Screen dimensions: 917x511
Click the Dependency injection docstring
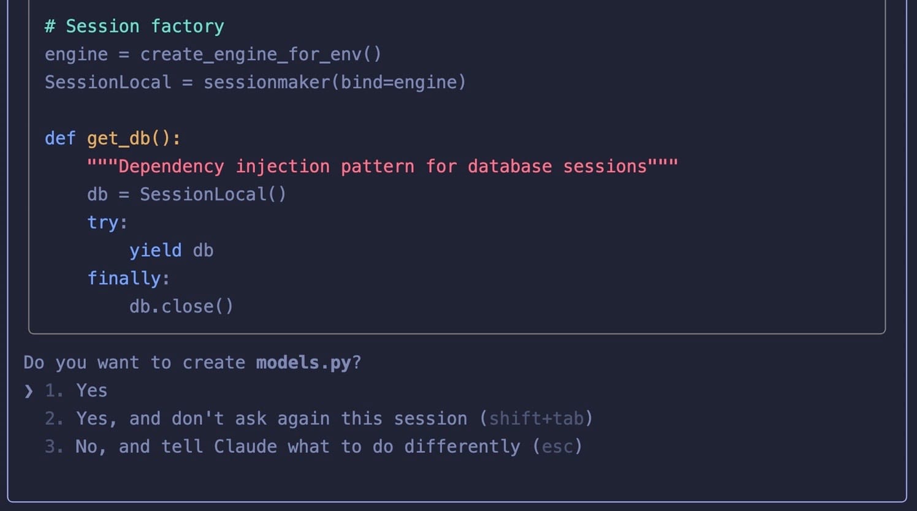point(382,167)
